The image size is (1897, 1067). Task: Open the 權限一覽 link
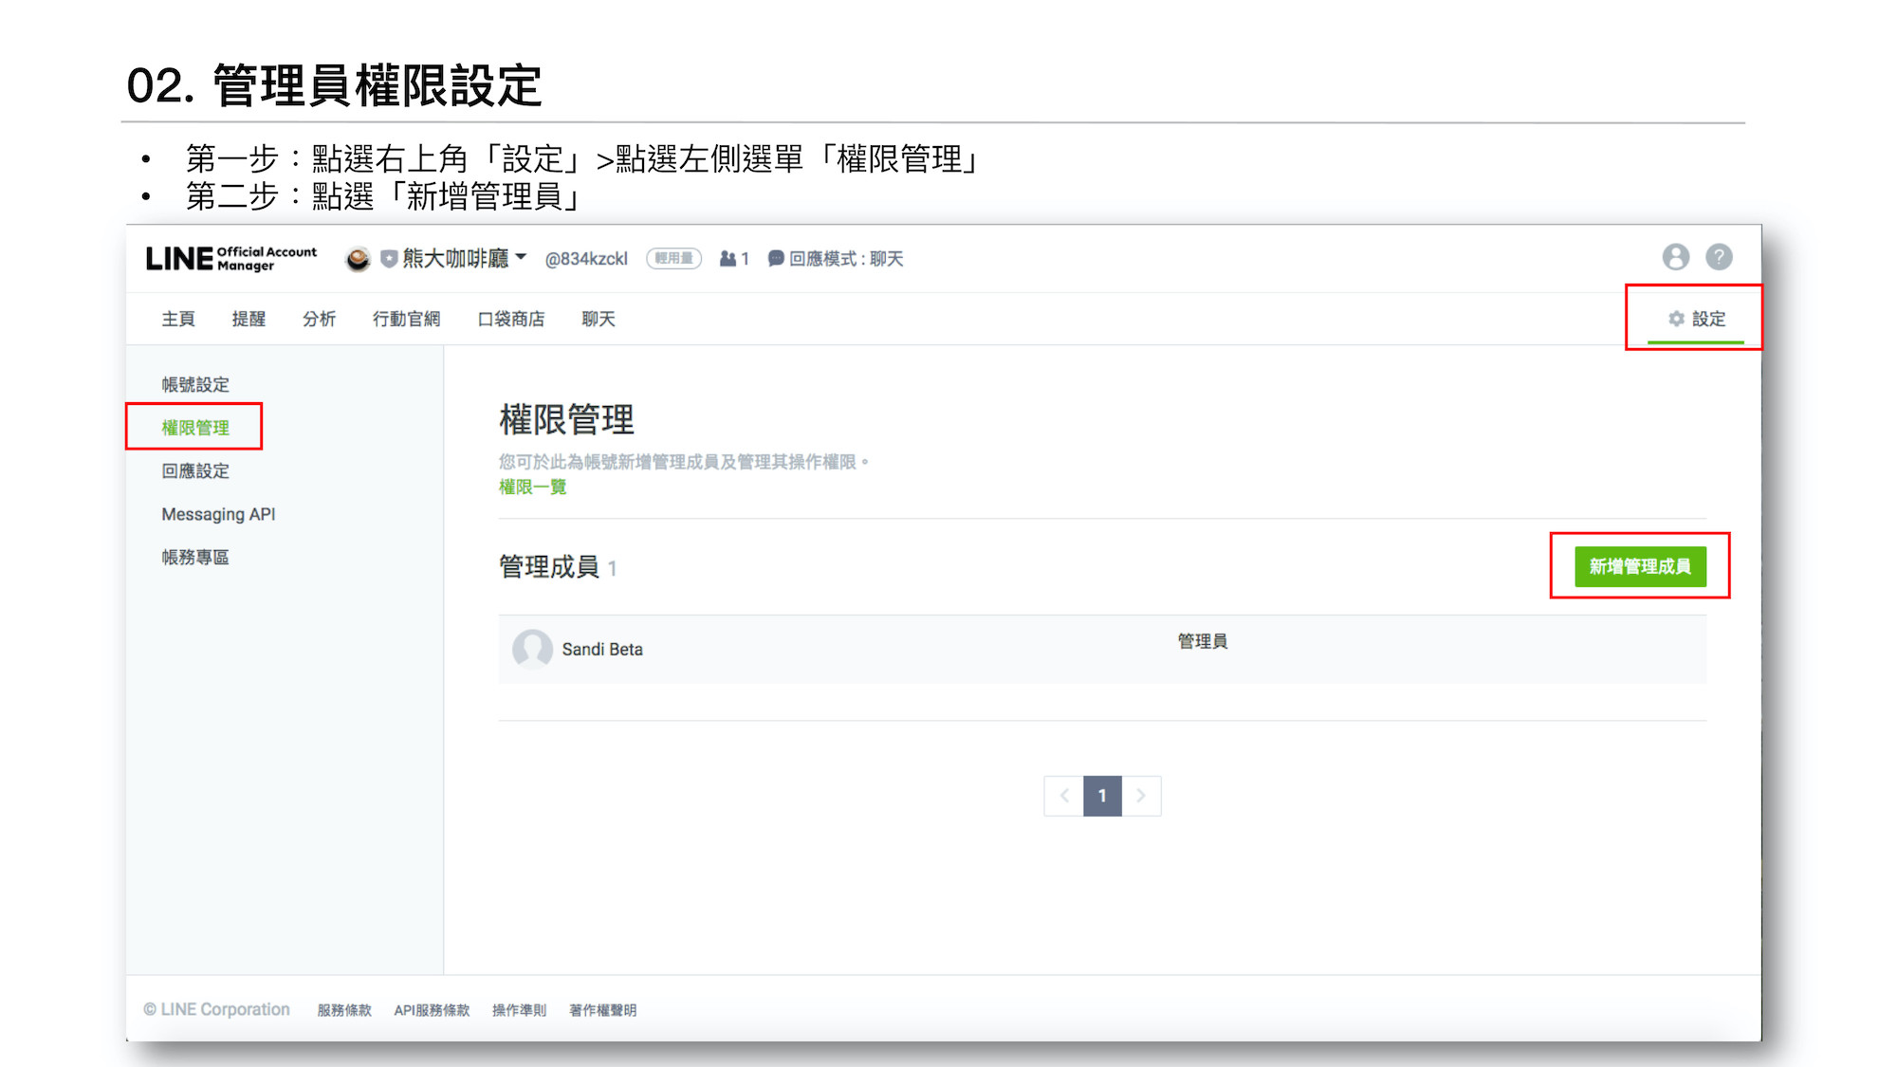pos(532,487)
